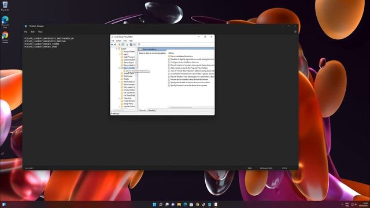The height and width of the screenshot is (208, 370).
Task: Open the Edit menu in Notepad
Action: (x=32, y=32)
